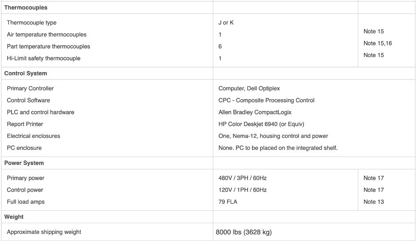Screen dimensions: 416x241
Task: Click the 'Part temperature thermocouples' row label
Action: point(48,46)
